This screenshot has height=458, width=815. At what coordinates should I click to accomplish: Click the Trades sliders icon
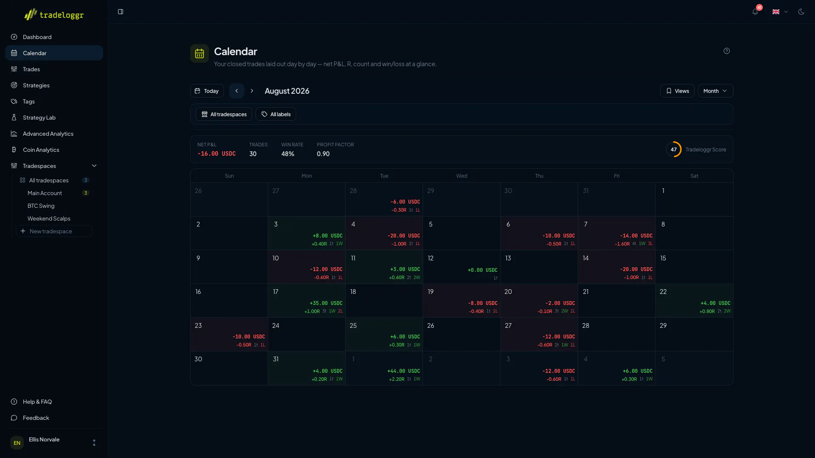14,69
